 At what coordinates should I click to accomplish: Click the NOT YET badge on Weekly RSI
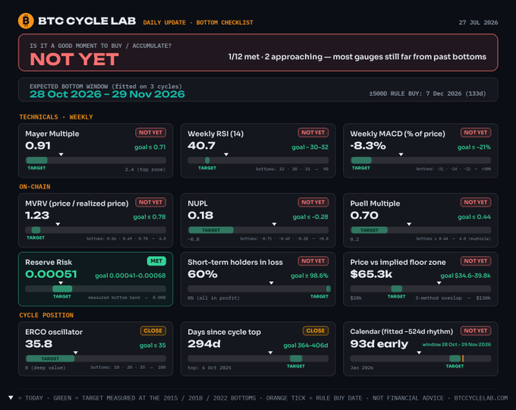tap(313, 132)
